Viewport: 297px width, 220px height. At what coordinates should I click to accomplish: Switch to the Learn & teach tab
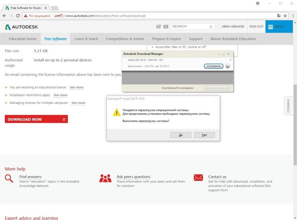(86, 39)
